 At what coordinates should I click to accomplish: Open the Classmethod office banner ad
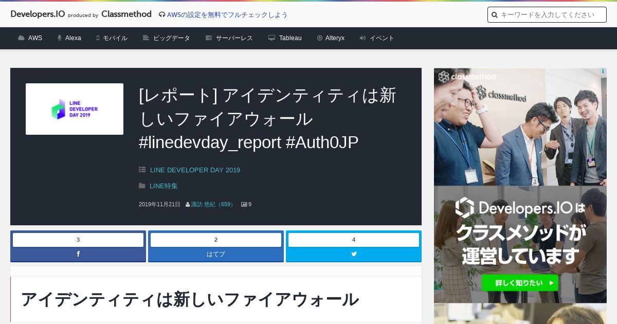pos(520,185)
